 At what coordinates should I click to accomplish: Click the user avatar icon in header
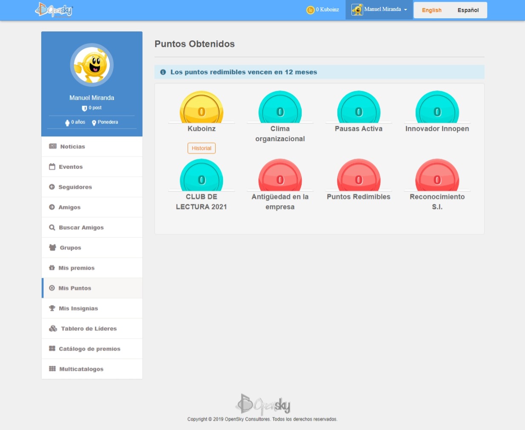pyautogui.click(x=357, y=9)
